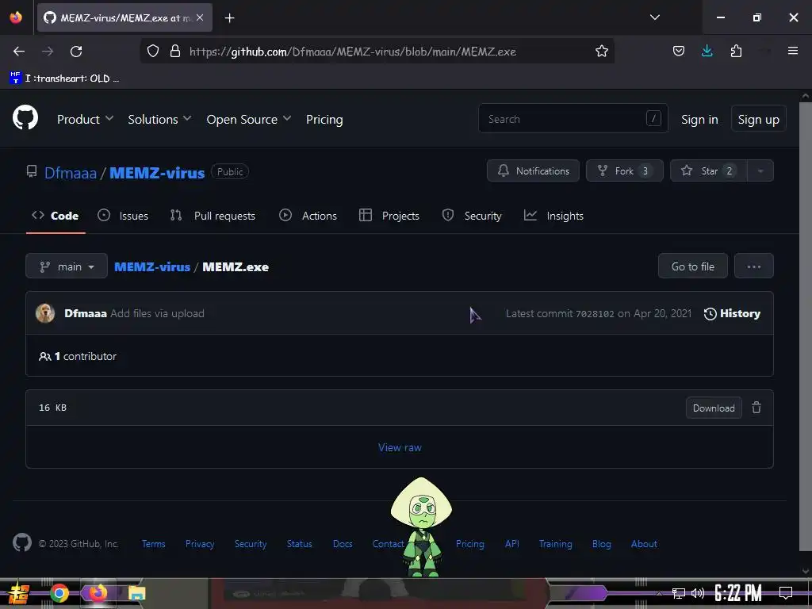Close the MEMZ-virus browser tab

[200, 17]
